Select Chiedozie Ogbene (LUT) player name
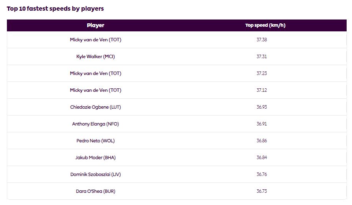Image resolution: width=352 pixels, height=205 pixels. click(x=95, y=107)
